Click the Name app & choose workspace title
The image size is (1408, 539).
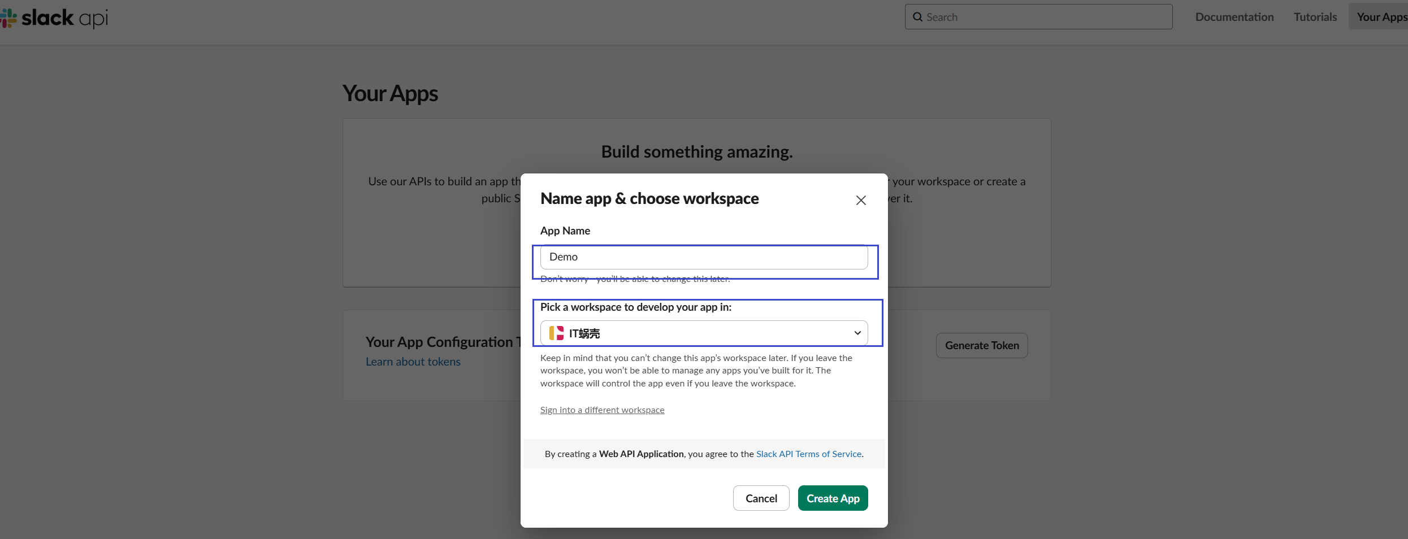coord(649,199)
